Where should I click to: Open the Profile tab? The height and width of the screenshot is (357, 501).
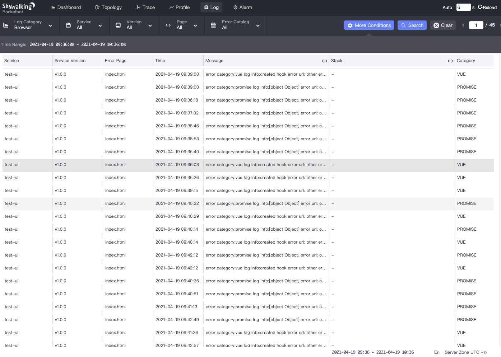pyautogui.click(x=180, y=7)
